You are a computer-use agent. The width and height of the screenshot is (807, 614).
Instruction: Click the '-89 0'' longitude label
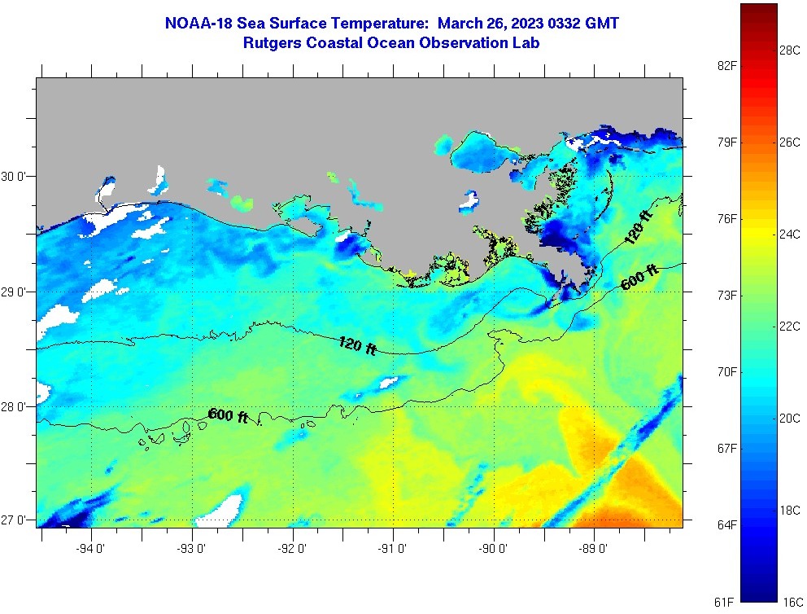[593, 549]
